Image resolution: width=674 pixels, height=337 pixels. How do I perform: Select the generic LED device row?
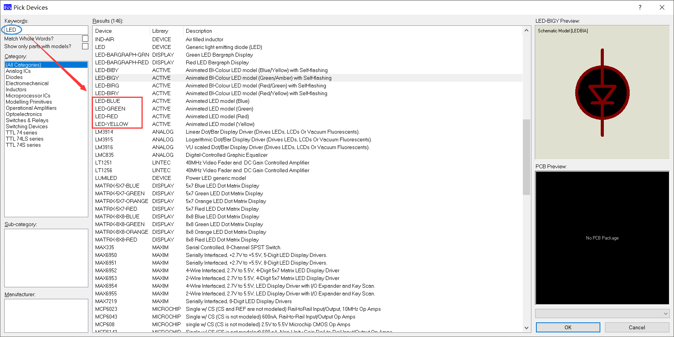click(x=308, y=47)
